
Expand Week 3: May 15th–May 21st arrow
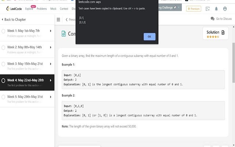[51, 64]
